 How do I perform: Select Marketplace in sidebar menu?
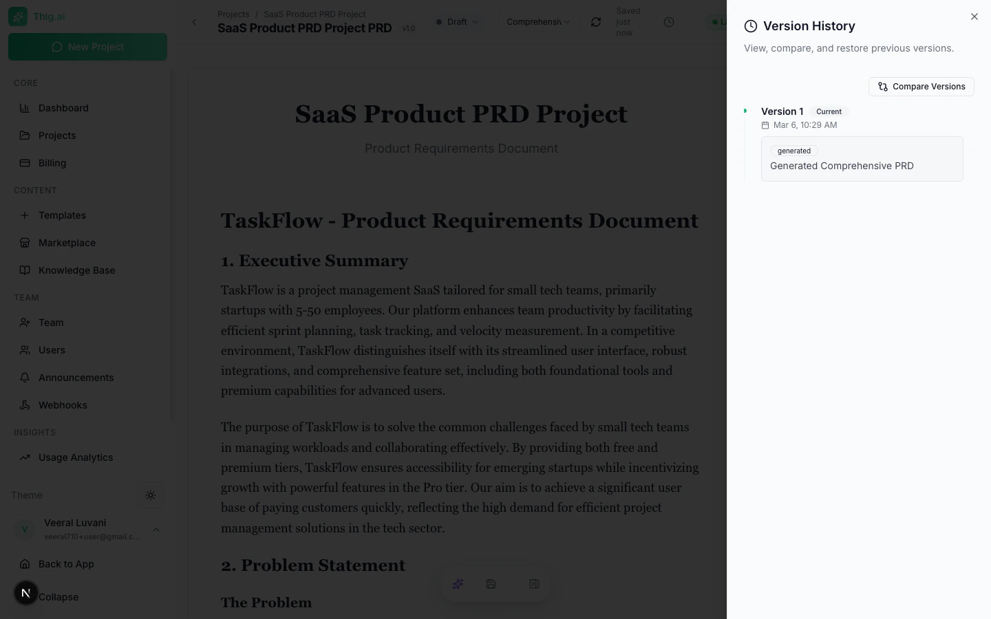87,243
